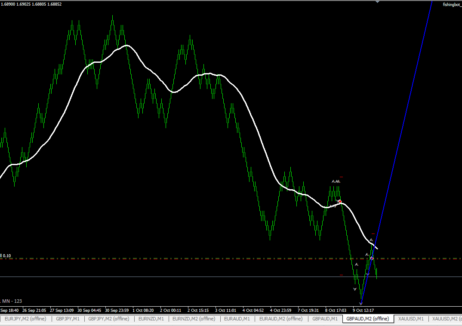Switch to the EURNZD,M1 tab
The height and width of the screenshot is (326, 462).
pos(151,319)
